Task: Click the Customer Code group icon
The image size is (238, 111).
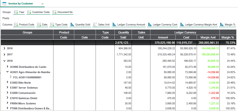Action: 29,12
